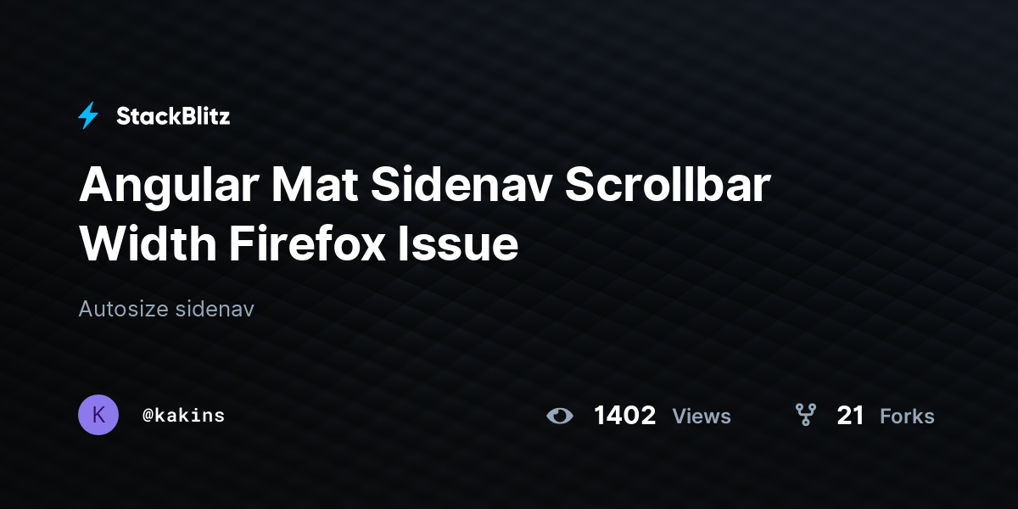Click the 21 forks number

tap(850, 415)
